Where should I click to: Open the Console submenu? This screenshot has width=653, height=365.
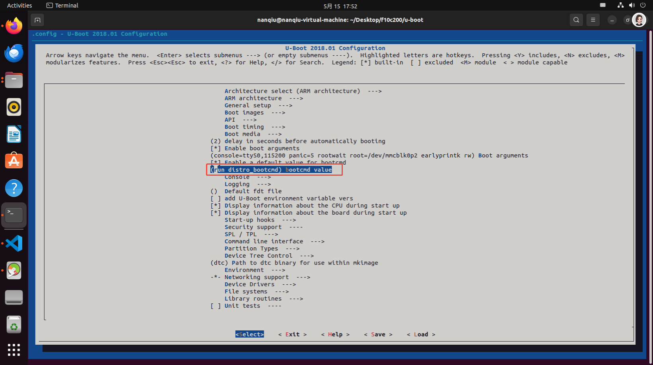tap(248, 177)
